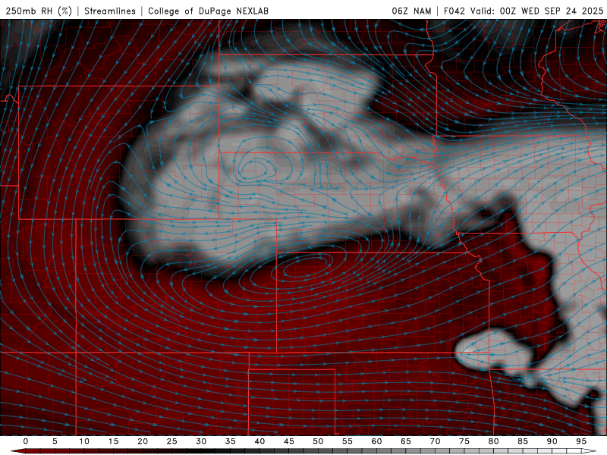Click the 65 label on the RH scale
Viewport: 607px width, 455px height.
406,441
